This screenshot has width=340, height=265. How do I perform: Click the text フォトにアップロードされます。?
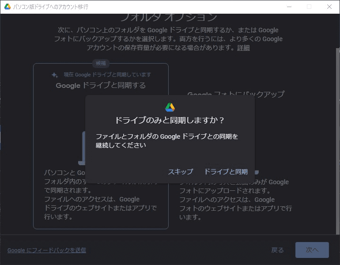point(225,191)
